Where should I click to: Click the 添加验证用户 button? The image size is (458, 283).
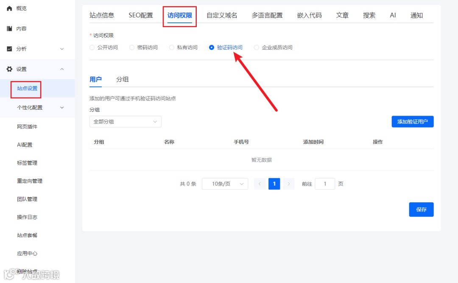pyautogui.click(x=412, y=122)
